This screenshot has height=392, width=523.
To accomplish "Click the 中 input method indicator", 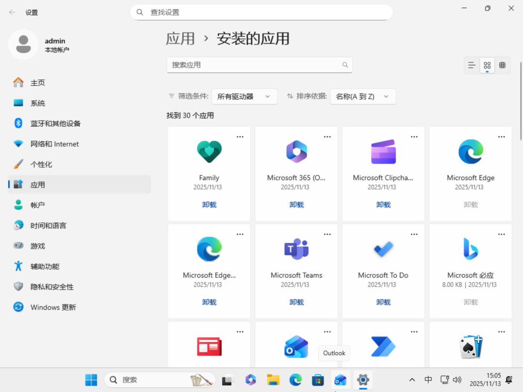I will pos(428,380).
